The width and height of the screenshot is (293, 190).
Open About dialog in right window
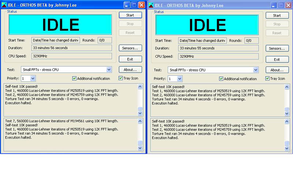(x=277, y=70)
